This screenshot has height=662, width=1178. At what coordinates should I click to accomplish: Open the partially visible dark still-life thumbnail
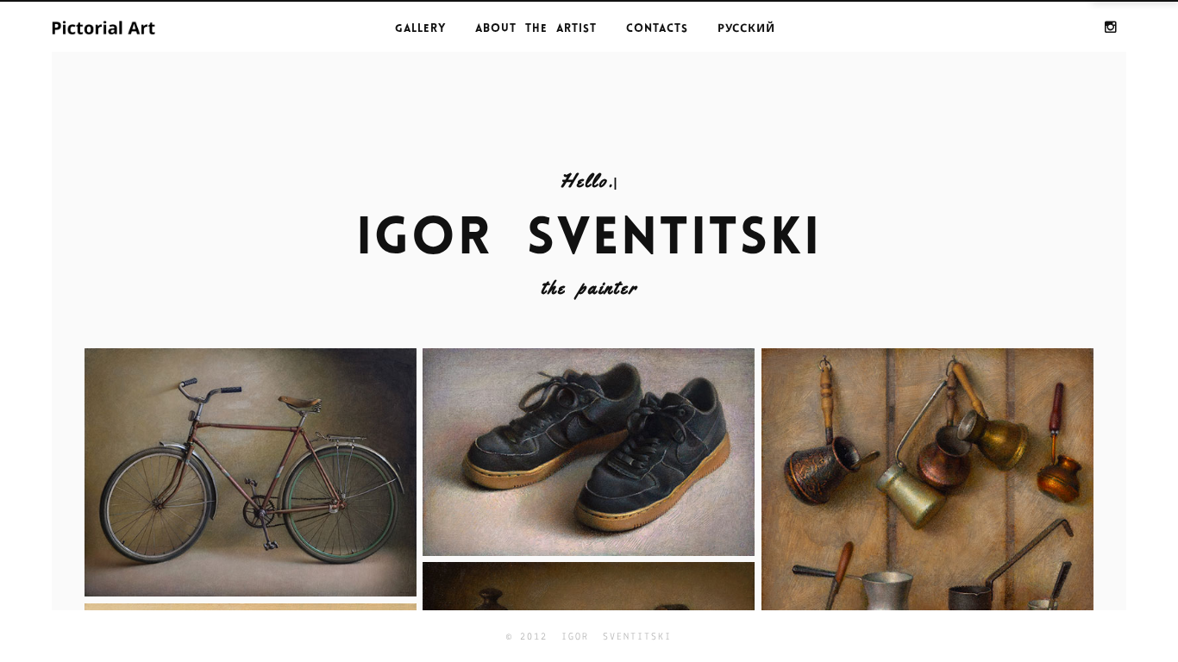(588, 586)
